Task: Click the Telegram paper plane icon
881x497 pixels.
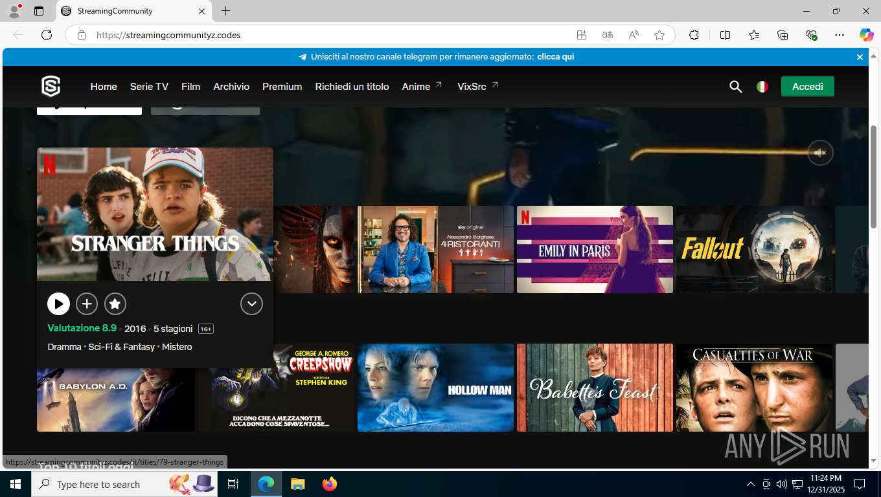Action: coord(303,57)
